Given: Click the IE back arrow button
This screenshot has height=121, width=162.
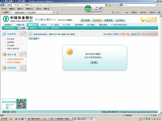Looking at the screenshot, I should click(2, 5).
